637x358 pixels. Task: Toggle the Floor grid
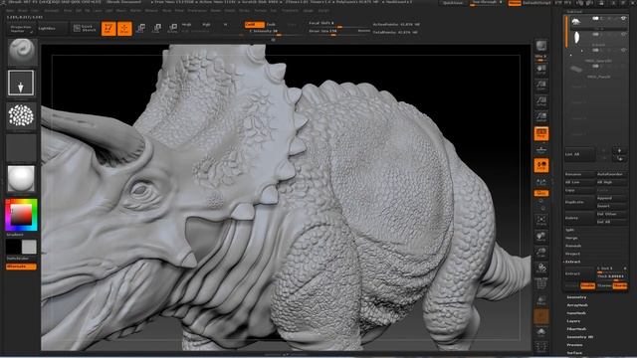pos(541,150)
